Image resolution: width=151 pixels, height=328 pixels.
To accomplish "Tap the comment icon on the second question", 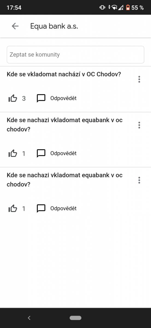I will click(x=41, y=153).
